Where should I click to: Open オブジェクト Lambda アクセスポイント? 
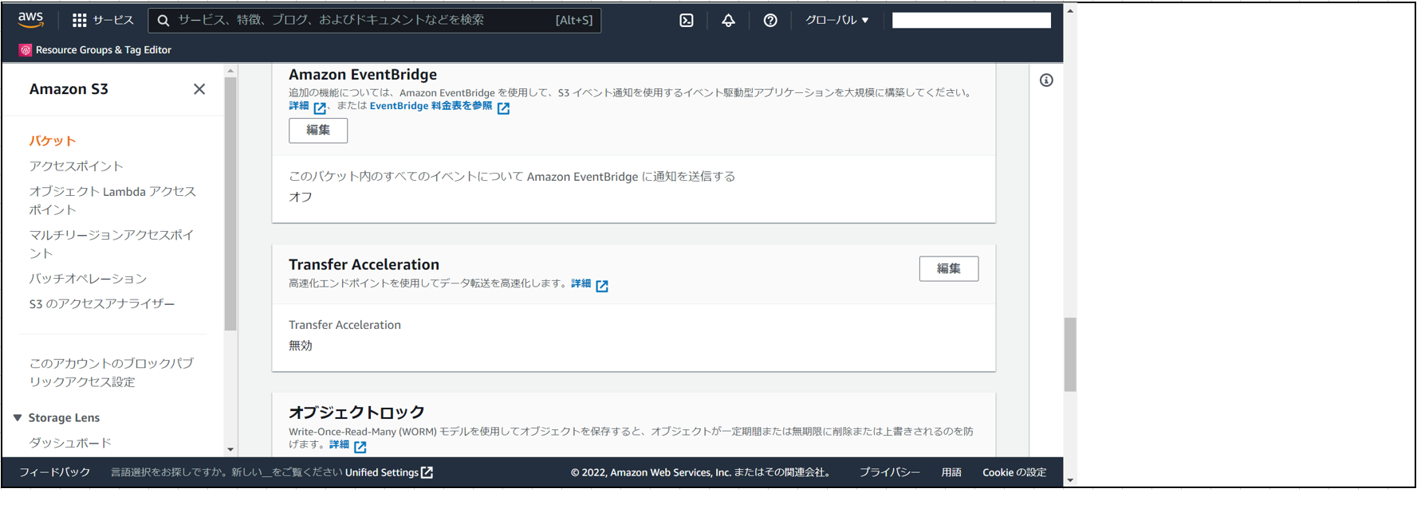pyautogui.click(x=112, y=201)
